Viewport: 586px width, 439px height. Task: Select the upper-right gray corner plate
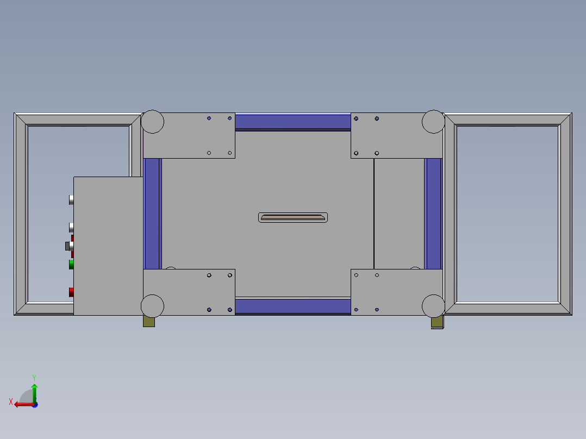coord(396,136)
